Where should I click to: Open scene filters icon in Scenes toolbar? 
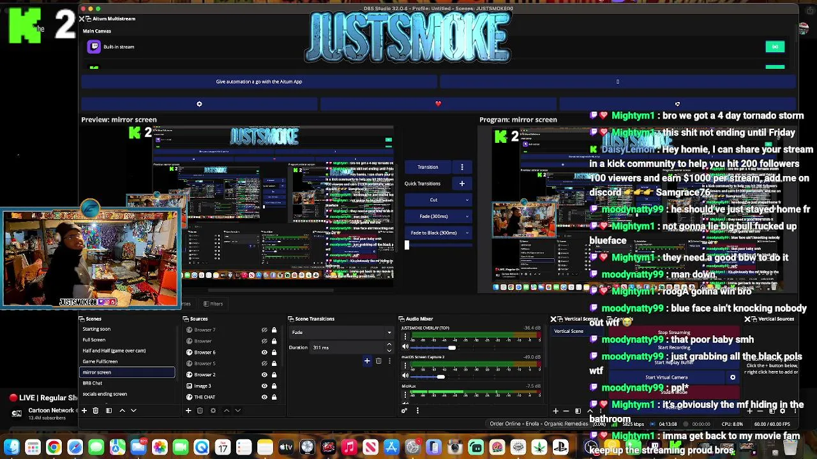[x=109, y=411]
